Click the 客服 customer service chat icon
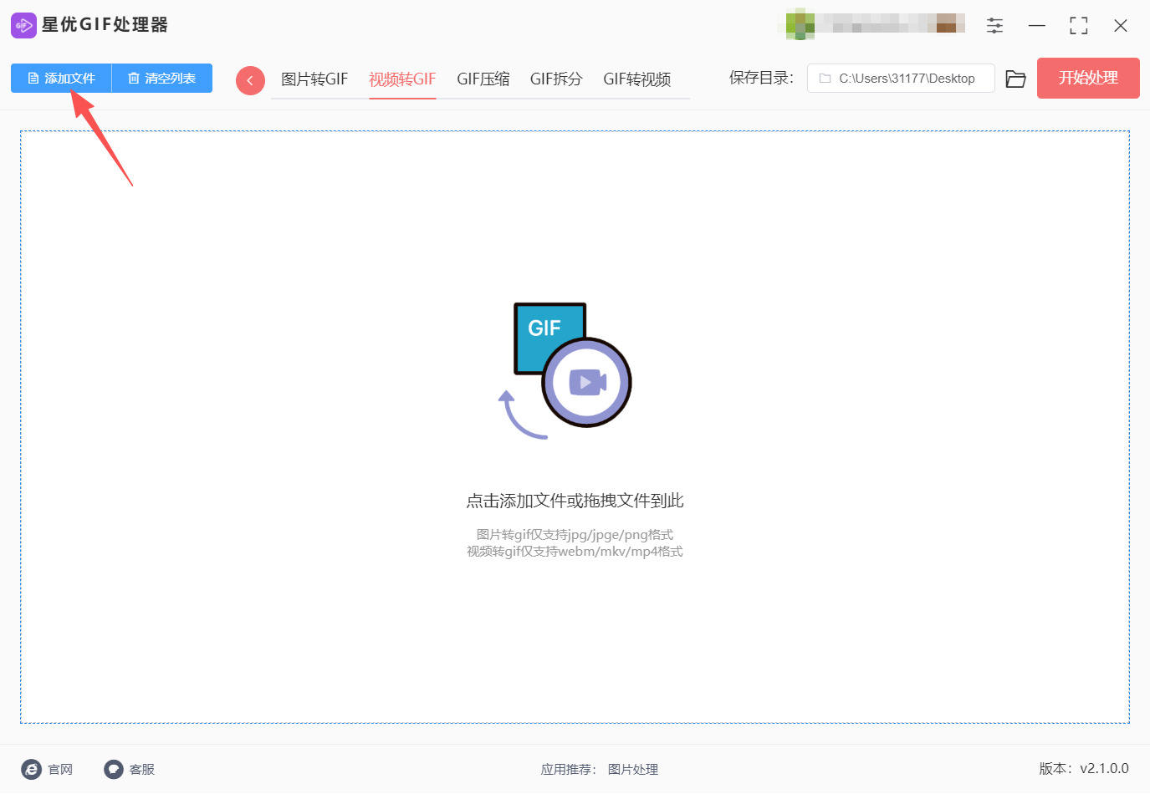 tap(113, 769)
